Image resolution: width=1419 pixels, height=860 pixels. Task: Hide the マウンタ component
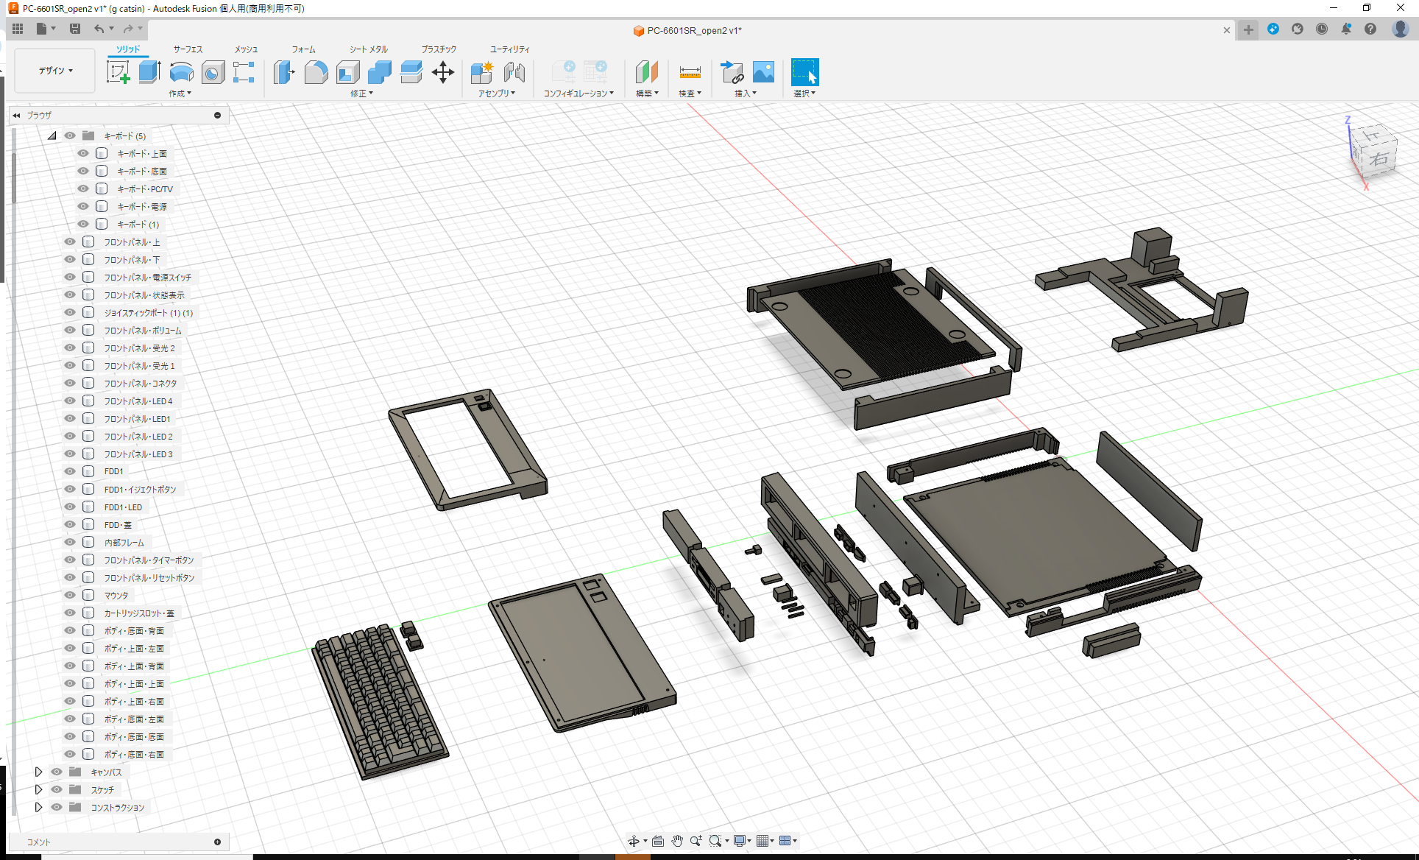pos(70,595)
